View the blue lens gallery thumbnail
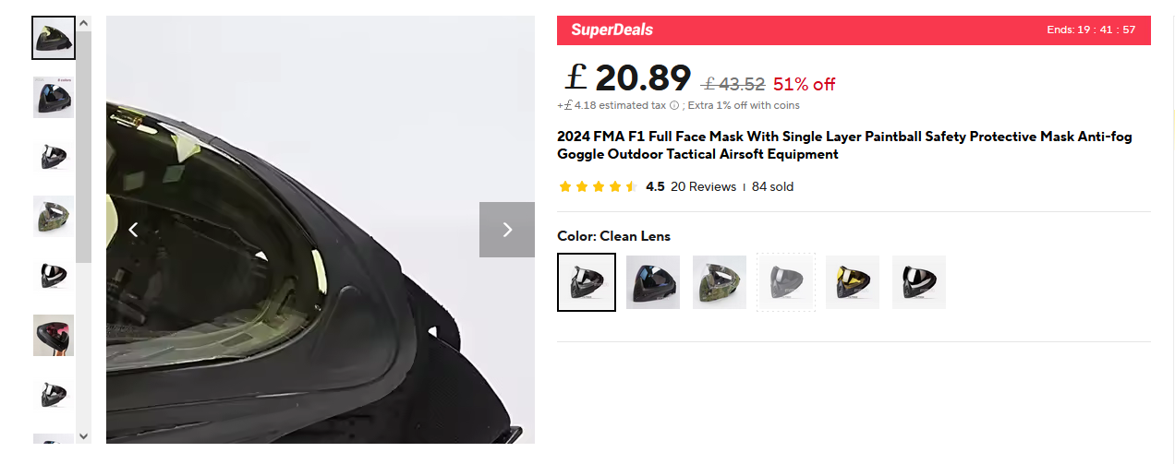Screen dimensions: 1175x464 pos(54,97)
